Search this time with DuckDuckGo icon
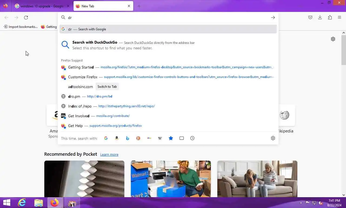The height and width of the screenshot is (208, 346). point(138,138)
